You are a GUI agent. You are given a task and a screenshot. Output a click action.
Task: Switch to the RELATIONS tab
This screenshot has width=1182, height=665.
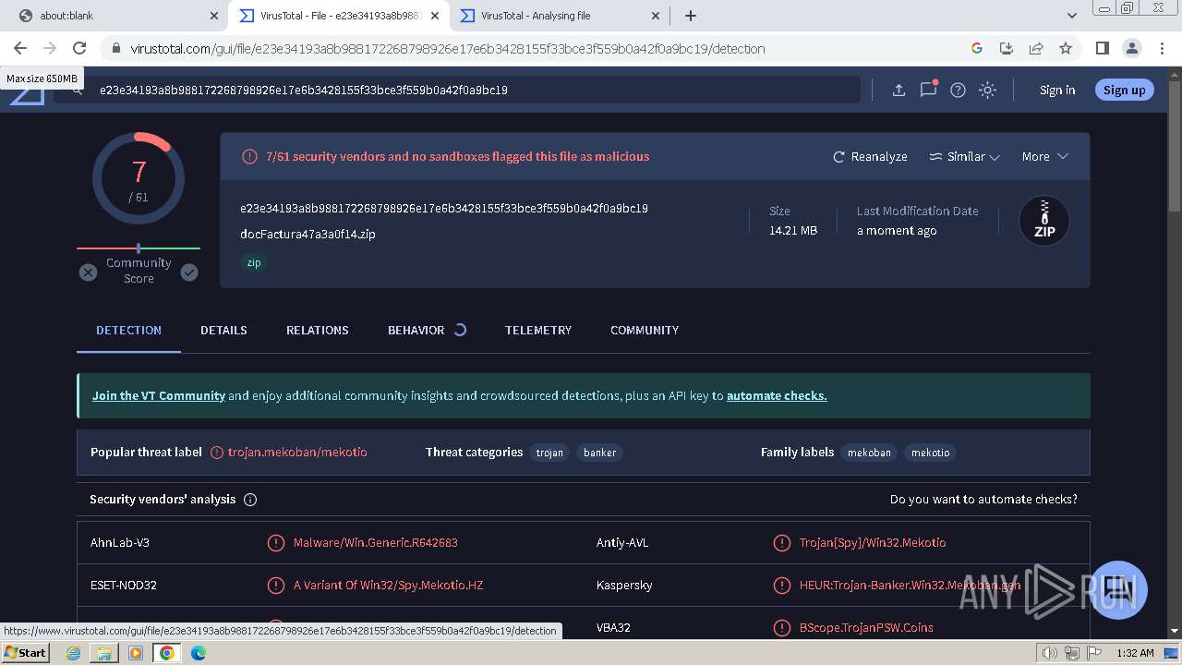click(317, 330)
